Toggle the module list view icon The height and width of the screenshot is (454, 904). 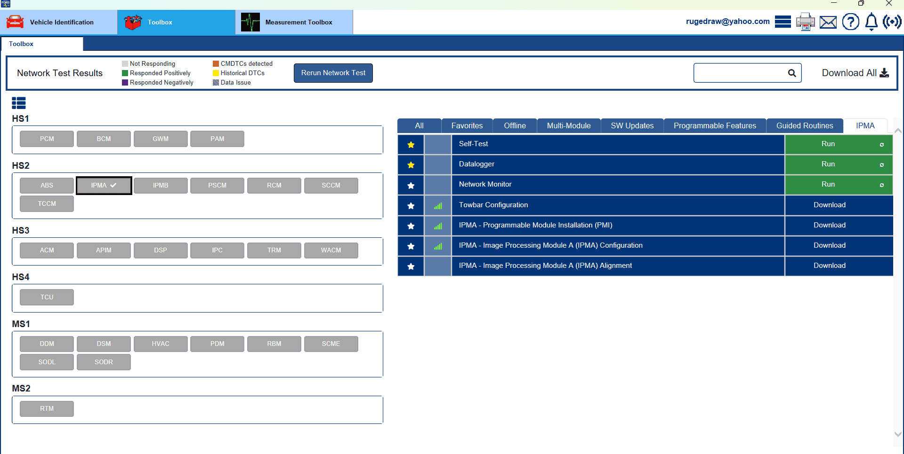tap(19, 103)
